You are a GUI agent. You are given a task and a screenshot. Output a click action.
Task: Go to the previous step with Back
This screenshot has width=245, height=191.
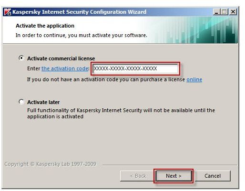137,176
